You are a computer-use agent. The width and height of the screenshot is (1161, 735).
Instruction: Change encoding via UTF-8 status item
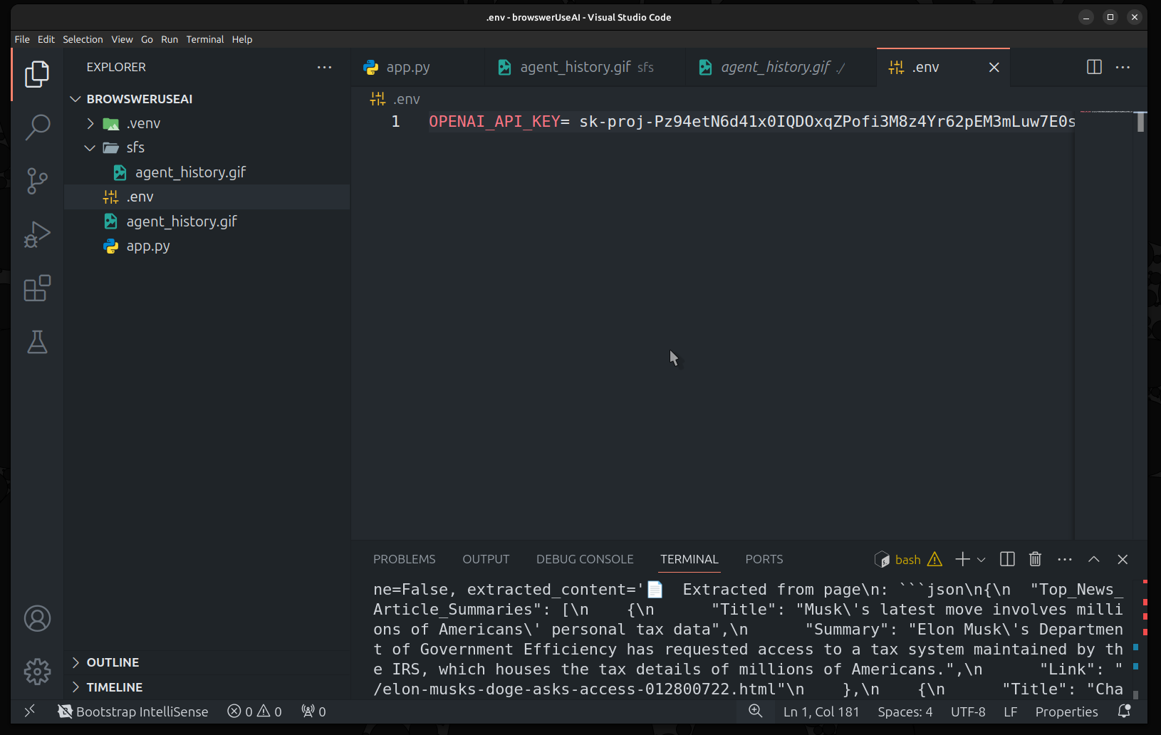tap(968, 711)
